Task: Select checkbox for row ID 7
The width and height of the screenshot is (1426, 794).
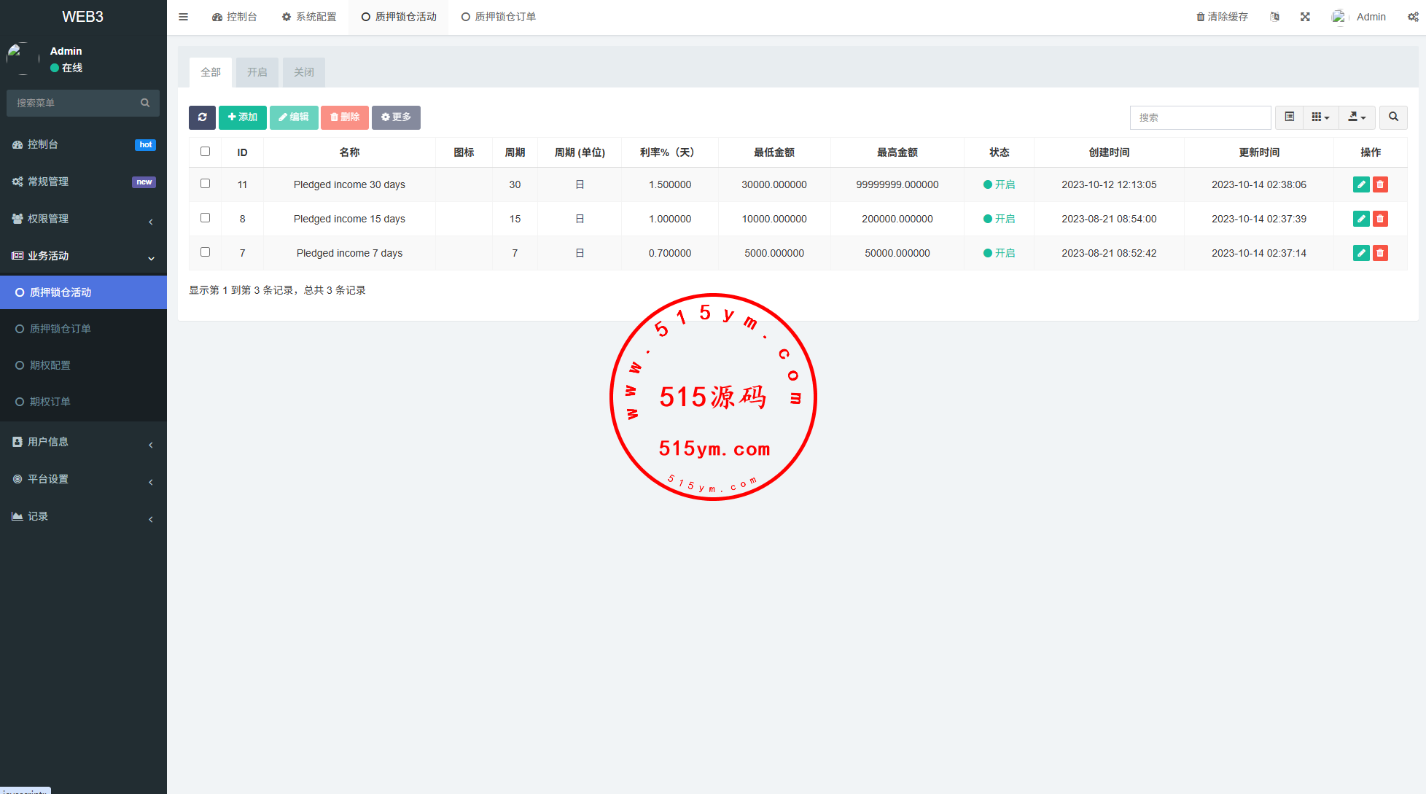Action: pyautogui.click(x=205, y=252)
